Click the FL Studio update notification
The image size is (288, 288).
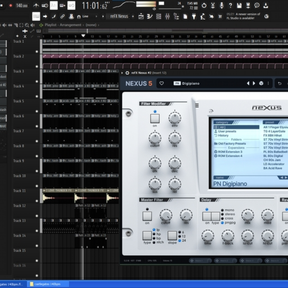coord(243,16)
